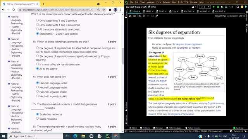Open Task View on the taskbar
The image size is (248, 139).
tap(67, 136)
